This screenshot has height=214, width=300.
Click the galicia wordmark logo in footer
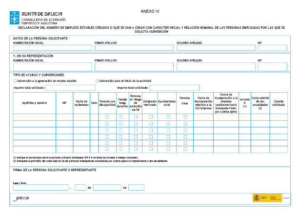21,198
